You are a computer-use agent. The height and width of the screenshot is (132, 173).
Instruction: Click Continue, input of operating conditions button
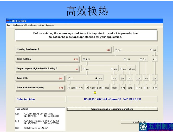[x=112, y=109]
